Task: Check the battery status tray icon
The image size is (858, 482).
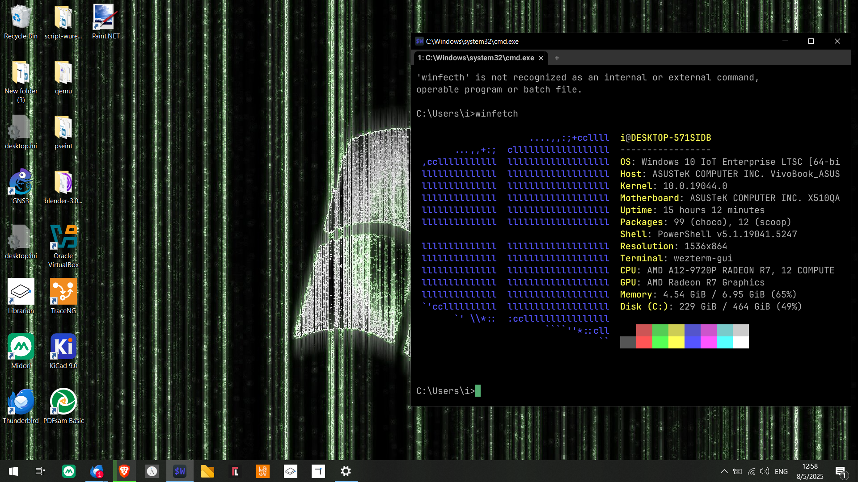Action: pyautogui.click(x=738, y=471)
